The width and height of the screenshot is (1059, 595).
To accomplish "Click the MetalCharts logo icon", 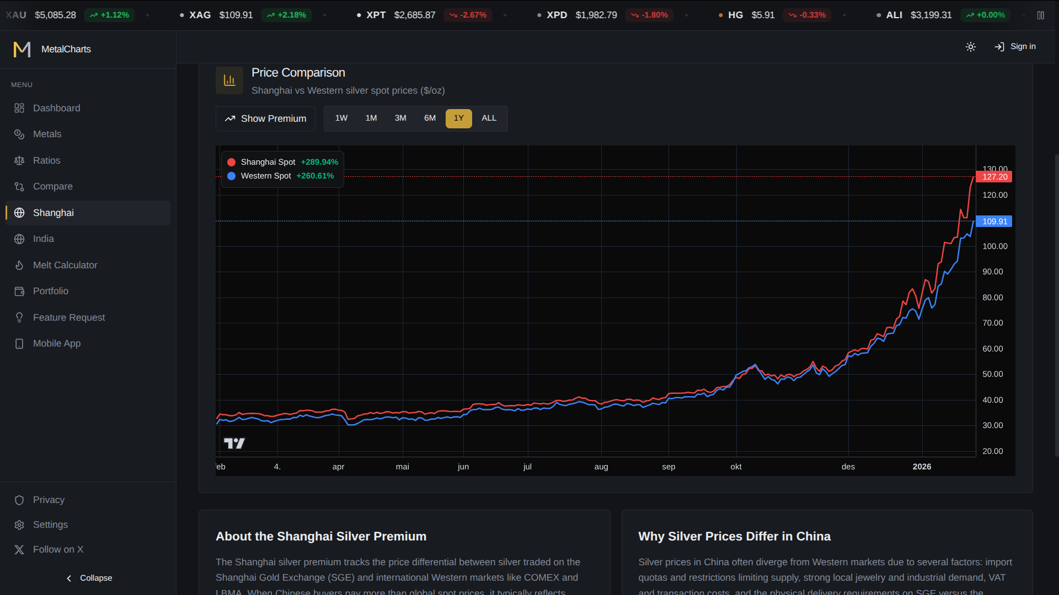I will (x=22, y=50).
